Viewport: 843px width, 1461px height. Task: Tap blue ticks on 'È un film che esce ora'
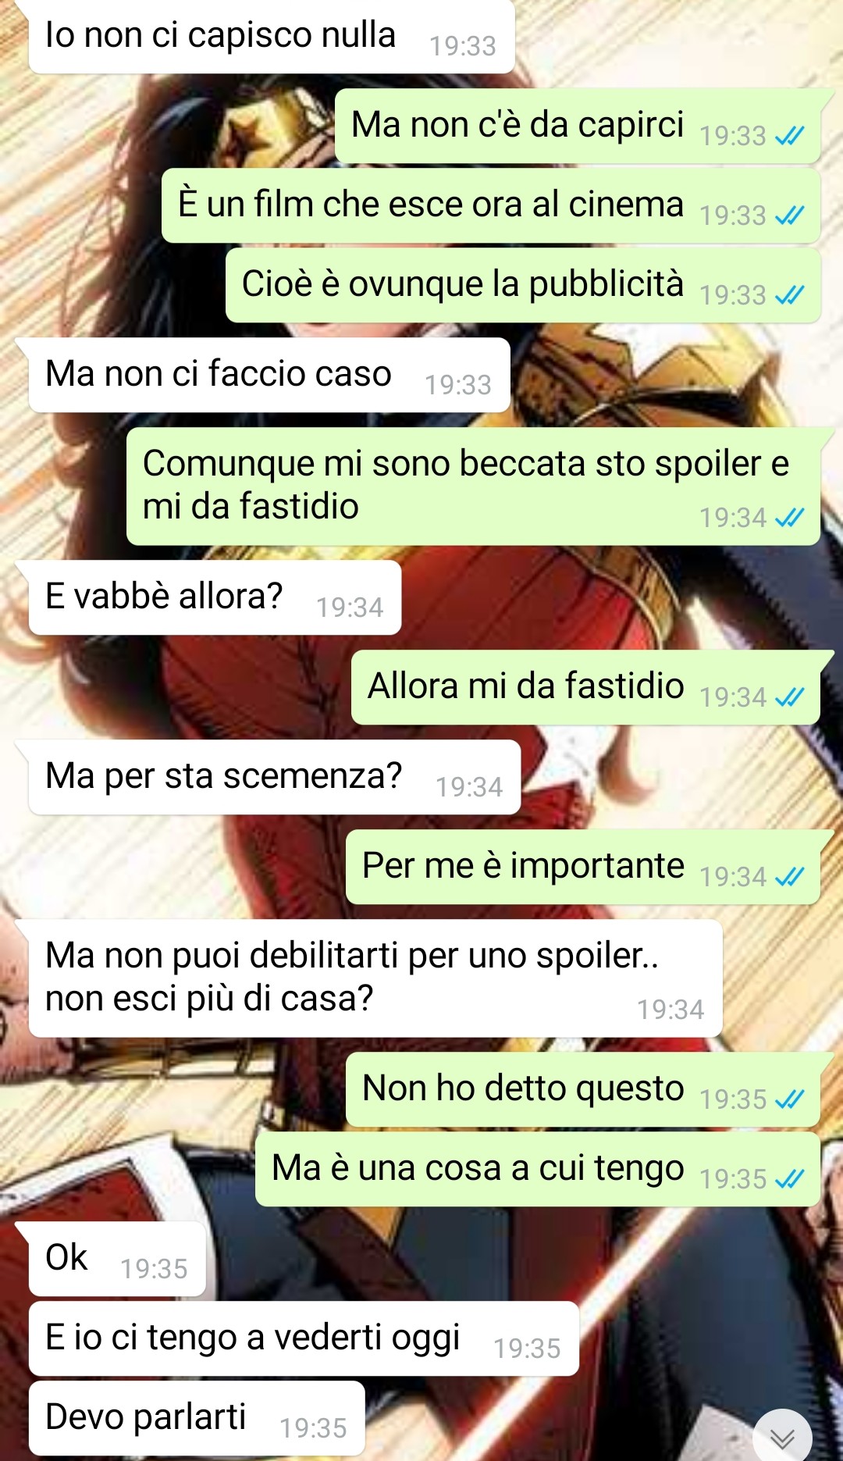[x=789, y=216]
